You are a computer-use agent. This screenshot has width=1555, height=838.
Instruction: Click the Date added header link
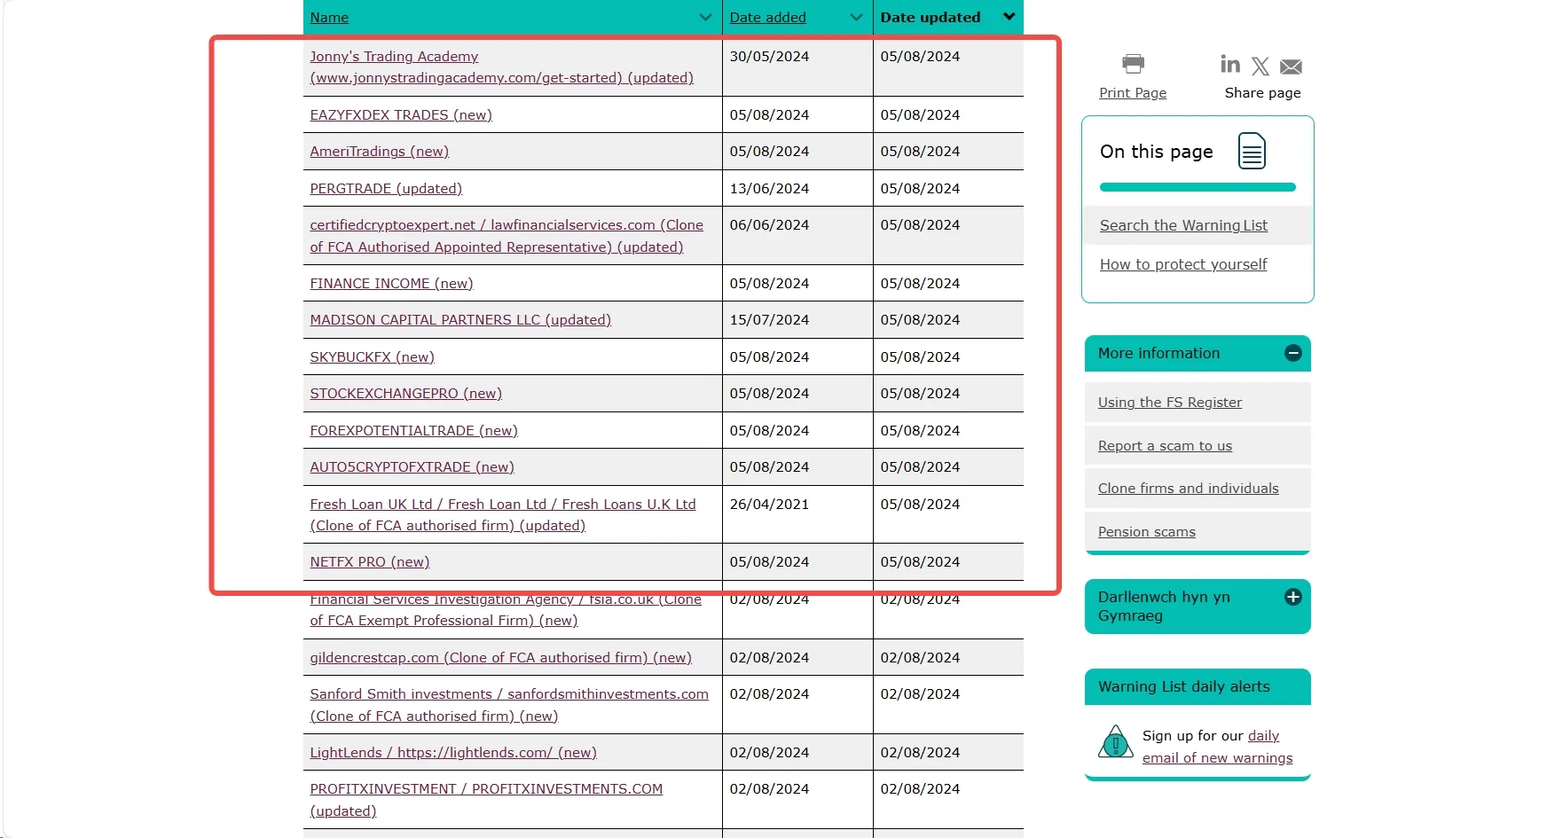pos(767,18)
